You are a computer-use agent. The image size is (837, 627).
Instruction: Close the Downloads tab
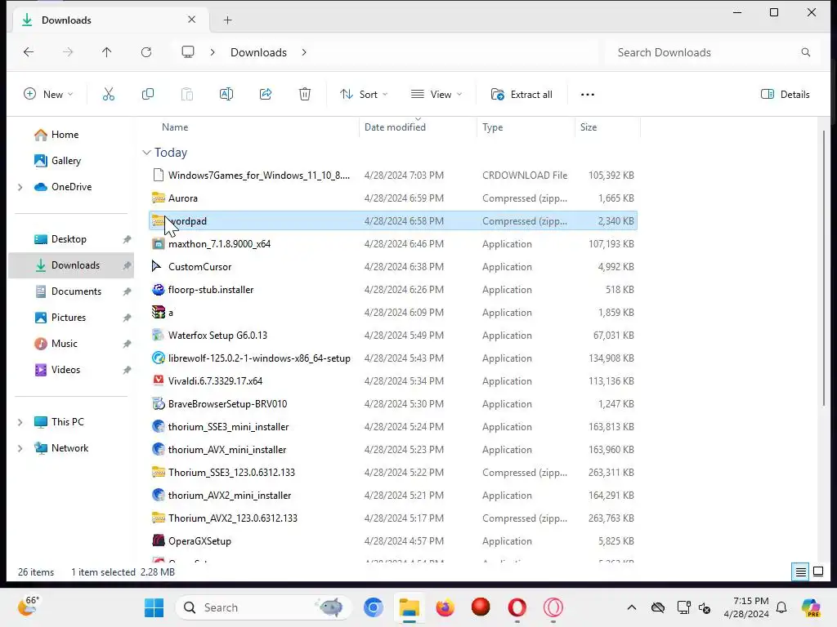pos(191,20)
